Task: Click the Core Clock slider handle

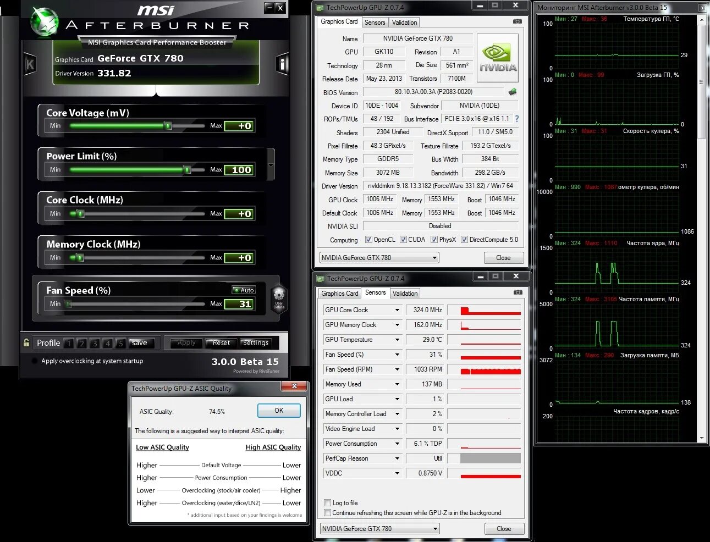Action: (x=80, y=214)
